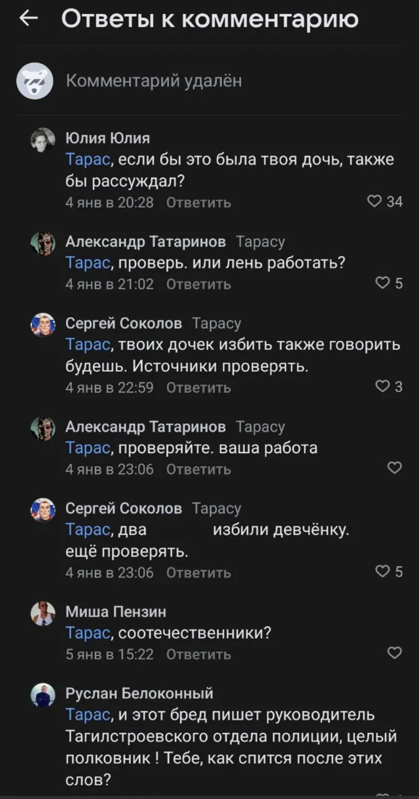Tap the deleted comment dog avatar
The width and height of the screenshot is (419, 799).
click(x=35, y=81)
